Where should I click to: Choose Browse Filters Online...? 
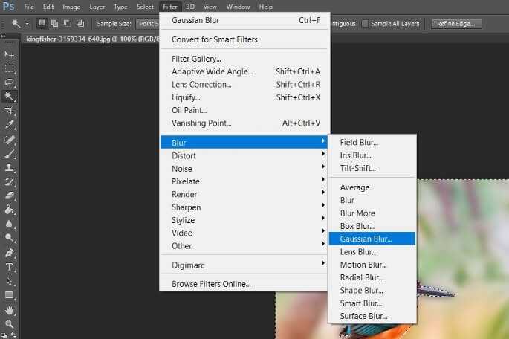tap(243, 284)
